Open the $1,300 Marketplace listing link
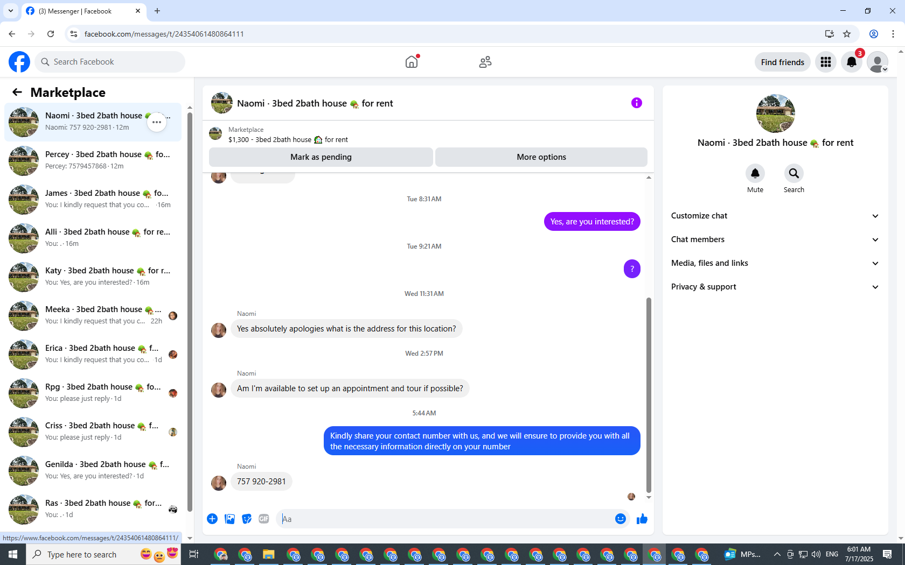This screenshot has height=565, width=905. [288, 140]
